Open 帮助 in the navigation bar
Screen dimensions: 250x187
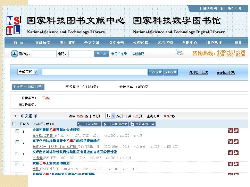pos(238,43)
